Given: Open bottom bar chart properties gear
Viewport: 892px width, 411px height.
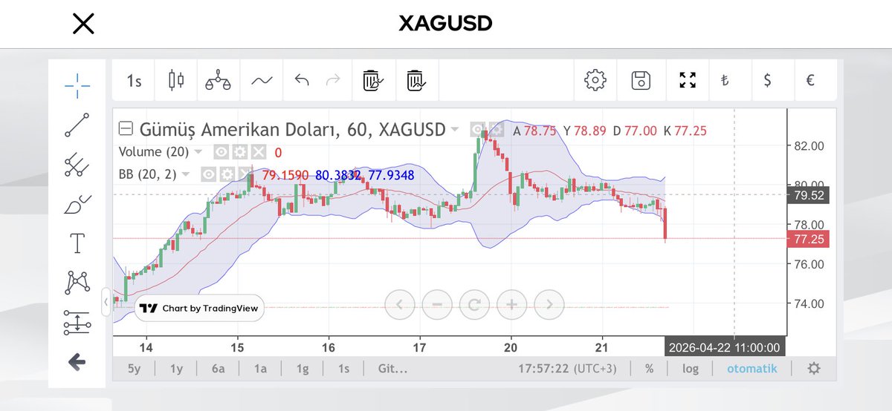Looking at the screenshot, I should [814, 369].
